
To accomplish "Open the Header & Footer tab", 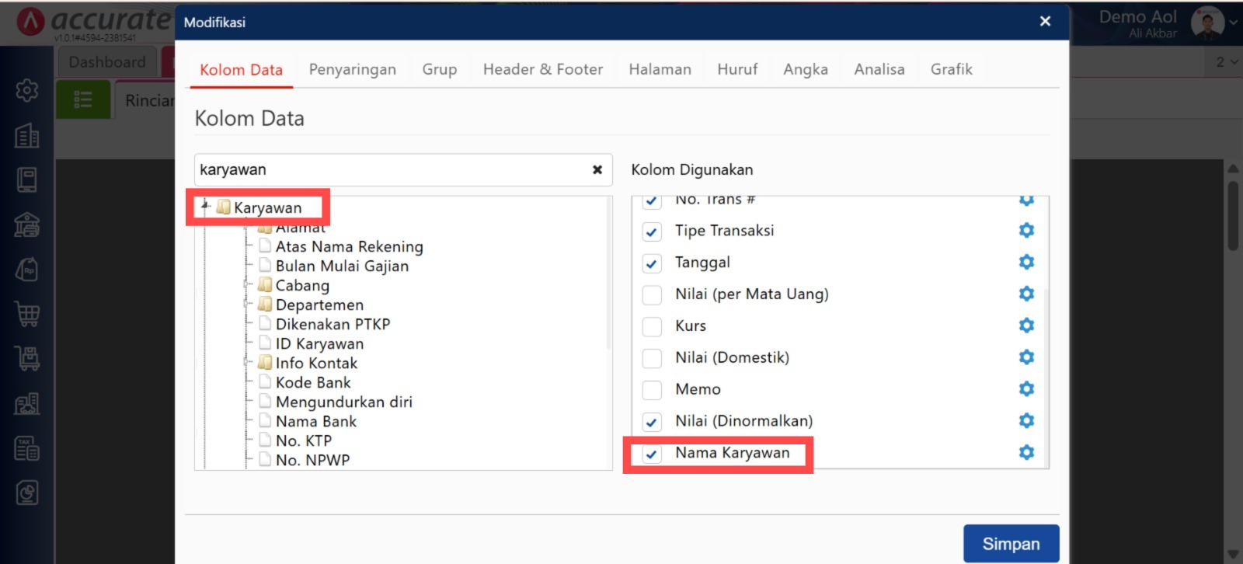I will pos(543,69).
